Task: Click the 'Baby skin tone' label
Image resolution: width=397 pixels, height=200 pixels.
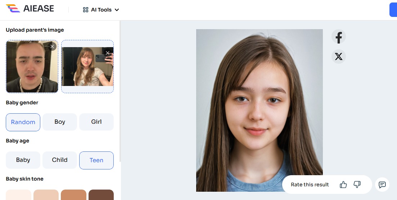Action: click(24, 179)
